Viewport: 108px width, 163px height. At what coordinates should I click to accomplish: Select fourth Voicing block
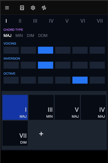tap(63, 50)
